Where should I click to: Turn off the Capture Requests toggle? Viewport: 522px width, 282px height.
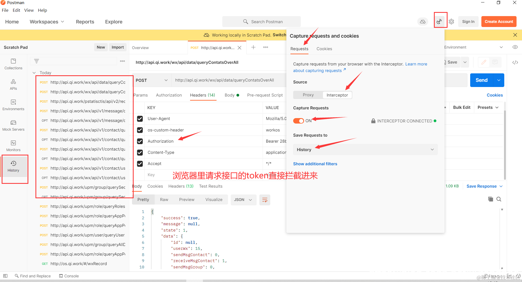point(298,121)
